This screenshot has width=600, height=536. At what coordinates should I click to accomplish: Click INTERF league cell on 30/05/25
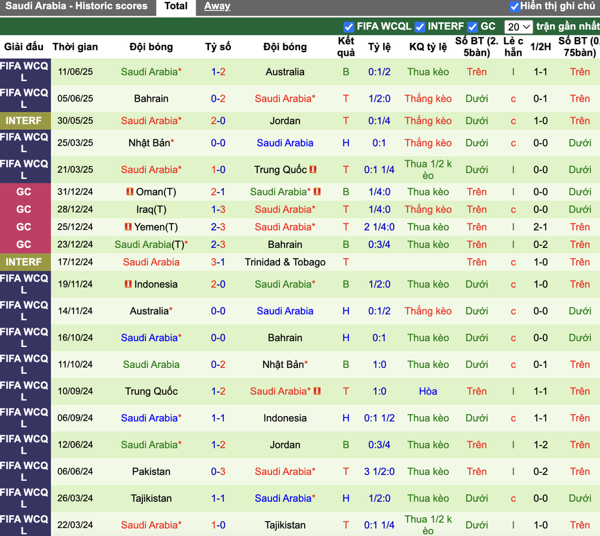tap(23, 121)
